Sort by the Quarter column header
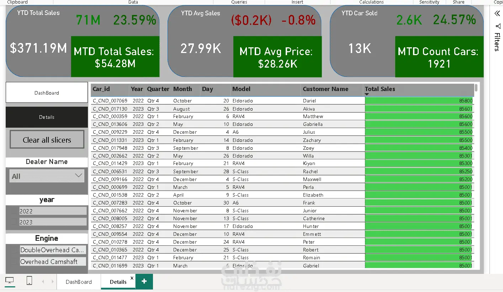The image size is (503, 292). (x=158, y=89)
